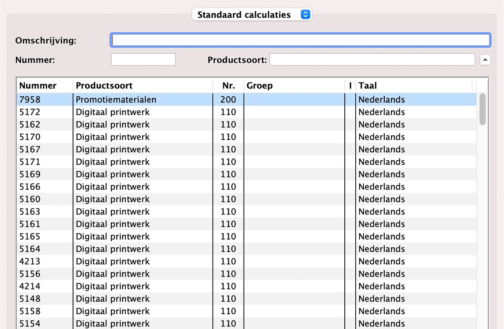The image size is (504, 329).
Task: Click Digitaal printwerk in row 4213
Action: click(113, 261)
